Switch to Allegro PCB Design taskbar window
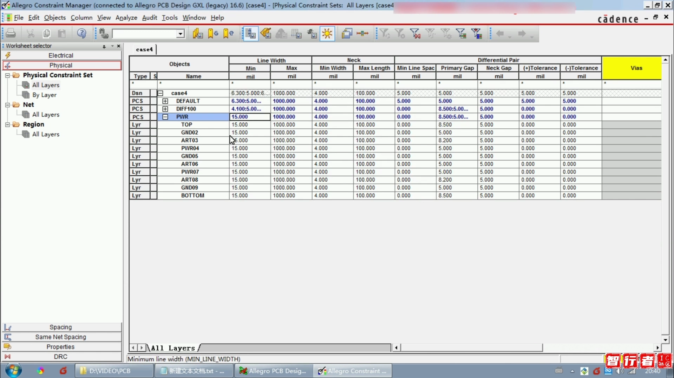674x378 pixels. [x=273, y=371]
